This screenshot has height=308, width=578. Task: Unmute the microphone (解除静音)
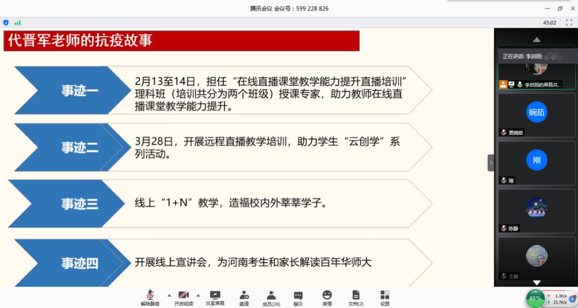150,298
